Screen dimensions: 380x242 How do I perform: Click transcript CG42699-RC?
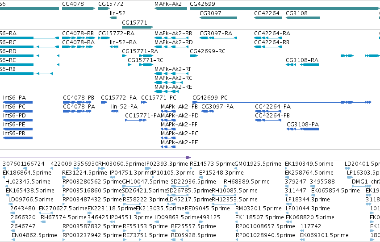tap(285, 56)
